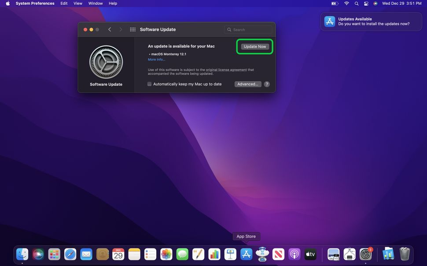Open the Trash in the Dock
Image resolution: width=427 pixels, height=266 pixels.
click(404, 254)
